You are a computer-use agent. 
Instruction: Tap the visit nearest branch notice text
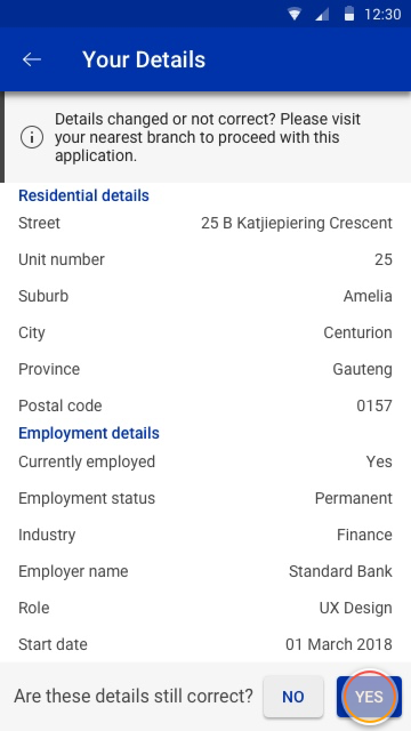point(208,138)
